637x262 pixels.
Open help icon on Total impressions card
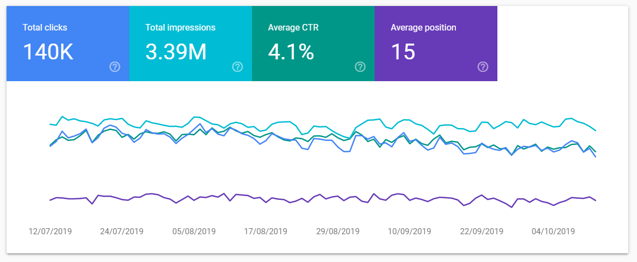[238, 67]
